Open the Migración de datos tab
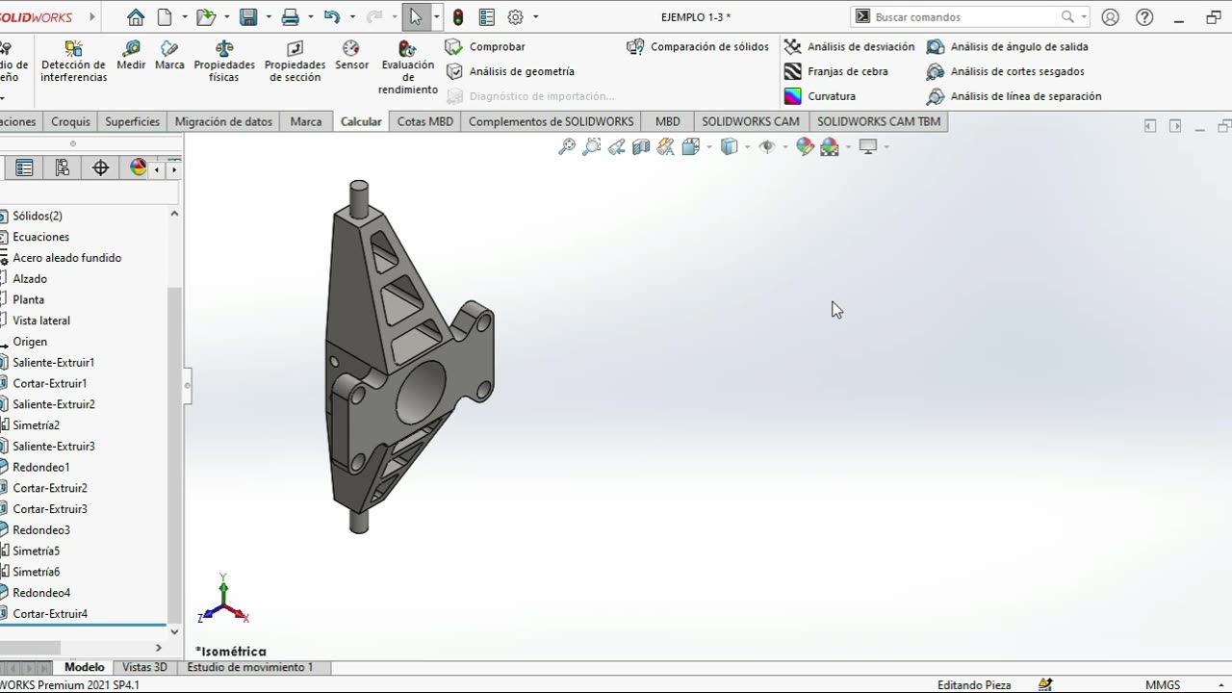This screenshot has width=1232, height=693. point(223,121)
